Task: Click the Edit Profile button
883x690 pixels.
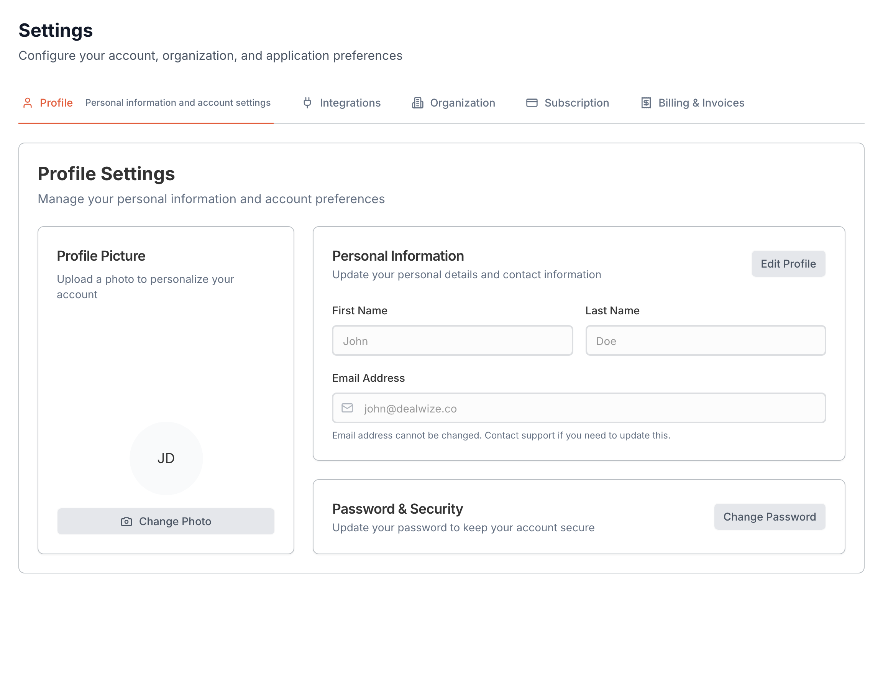Action: [788, 264]
